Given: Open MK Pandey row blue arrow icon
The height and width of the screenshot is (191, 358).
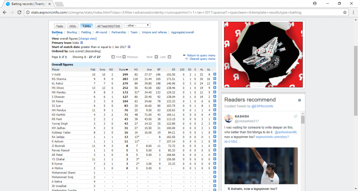Looking at the screenshot, I should (214, 92).
